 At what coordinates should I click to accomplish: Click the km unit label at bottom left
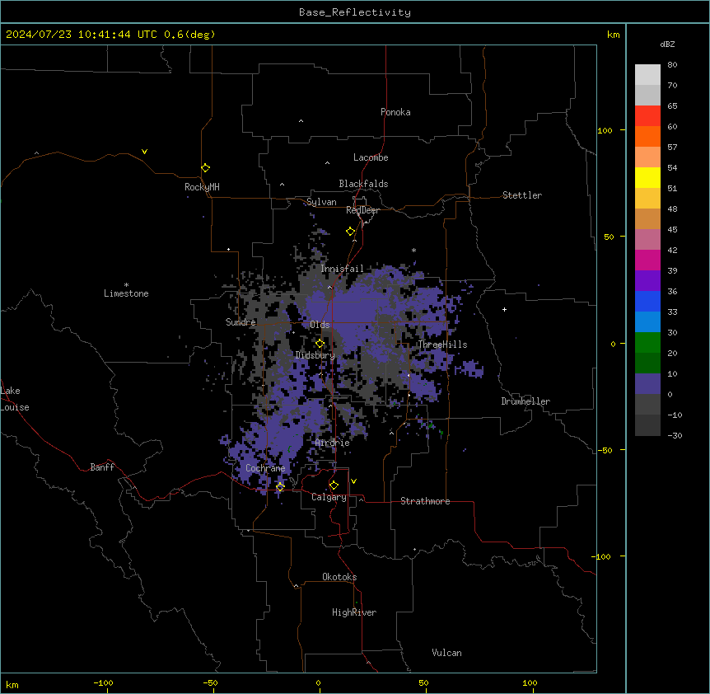click(12, 684)
